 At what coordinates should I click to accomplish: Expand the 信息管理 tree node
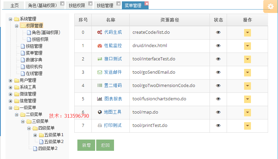pyautogui.click(x=11, y=101)
